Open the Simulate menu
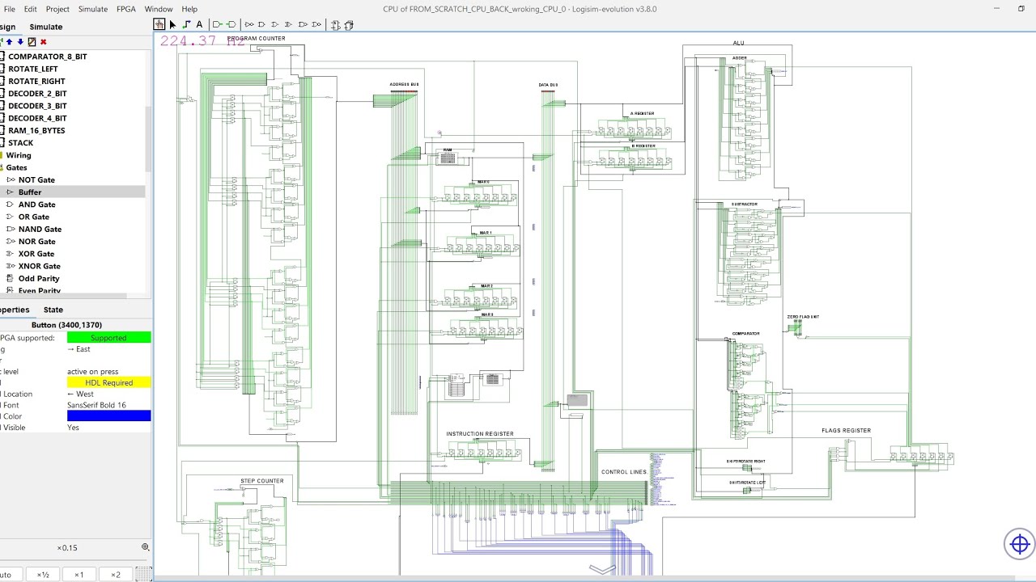 (x=93, y=9)
